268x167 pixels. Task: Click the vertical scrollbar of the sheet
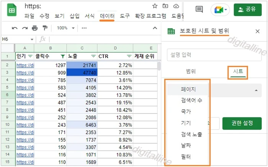point(159,66)
